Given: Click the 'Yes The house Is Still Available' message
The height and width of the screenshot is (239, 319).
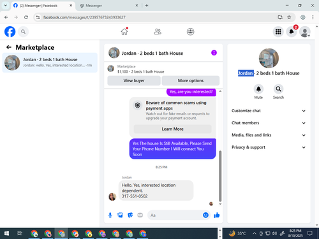Looking at the screenshot, I should coord(172,148).
